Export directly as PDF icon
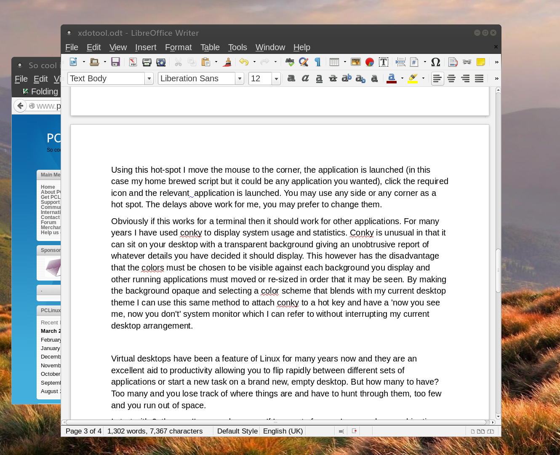This screenshot has height=455, width=560. [133, 62]
